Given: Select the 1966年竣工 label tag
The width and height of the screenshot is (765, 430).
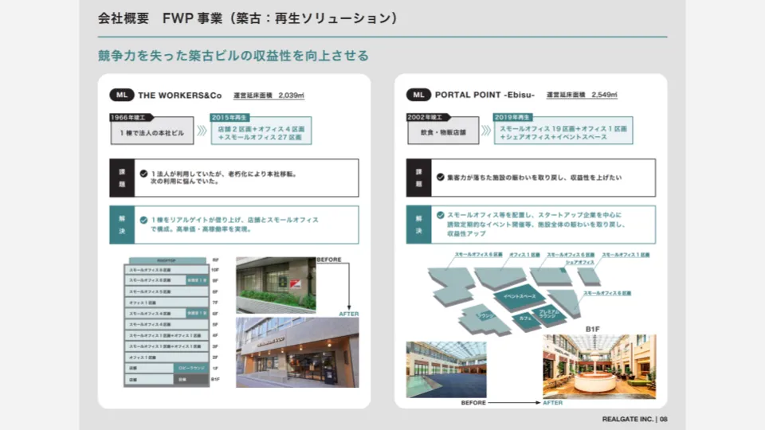Looking at the screenshot, I should click(x=131, y=117).
